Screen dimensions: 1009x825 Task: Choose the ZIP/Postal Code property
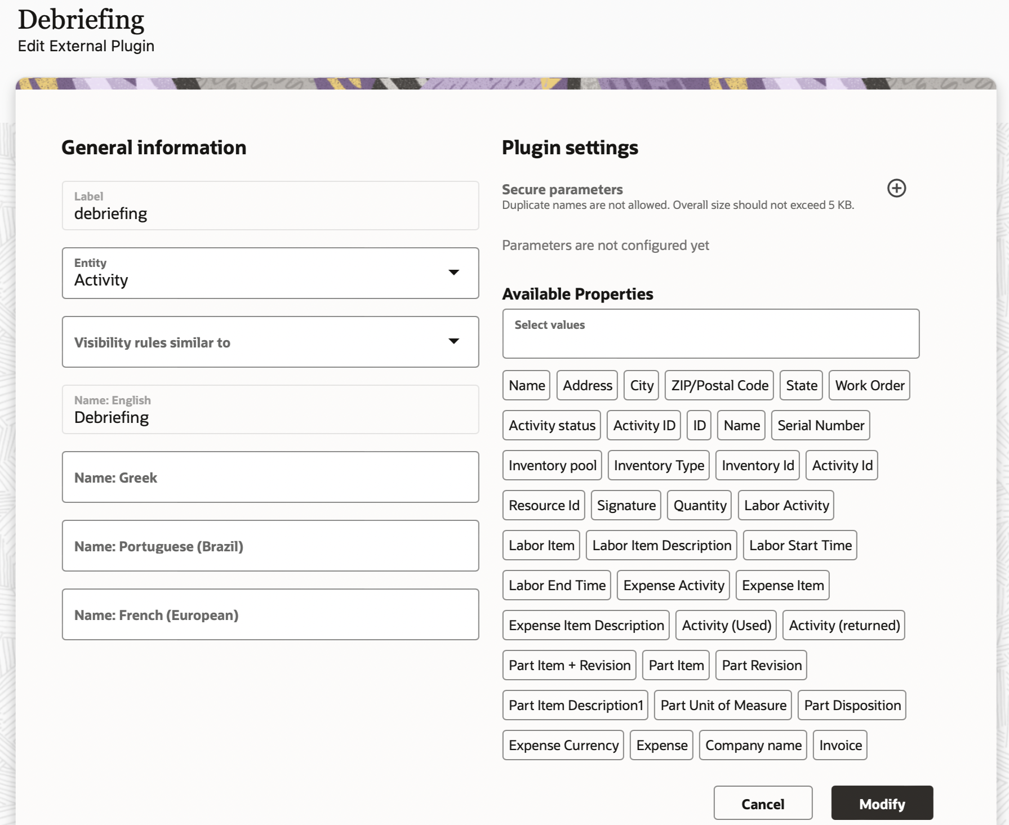click(x=719, y=385)
